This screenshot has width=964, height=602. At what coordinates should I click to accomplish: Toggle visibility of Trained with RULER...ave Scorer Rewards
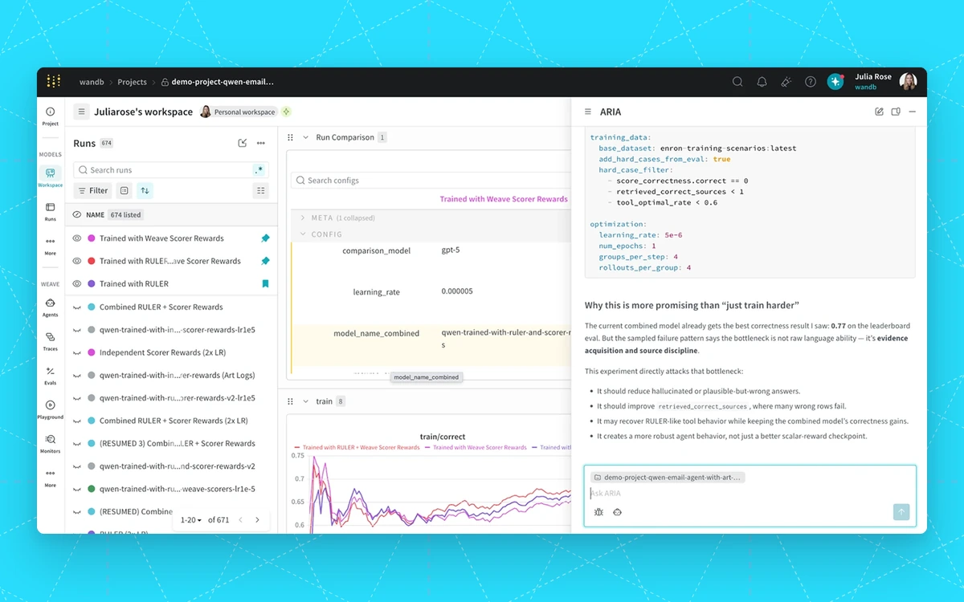click(77, 261)
